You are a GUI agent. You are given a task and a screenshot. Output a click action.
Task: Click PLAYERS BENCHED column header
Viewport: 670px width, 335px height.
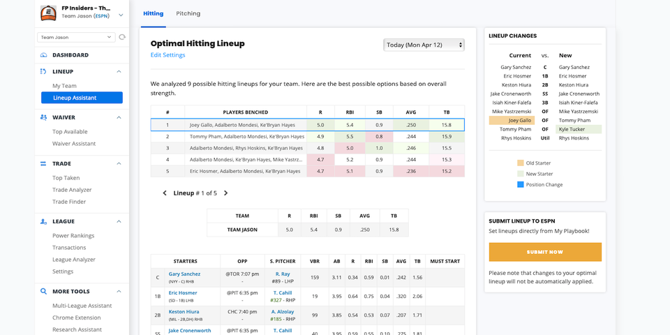[x=246, y=112]
